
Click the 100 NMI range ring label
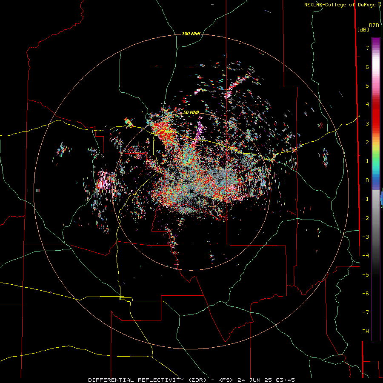pyautogui.click(x=191, y=34)
